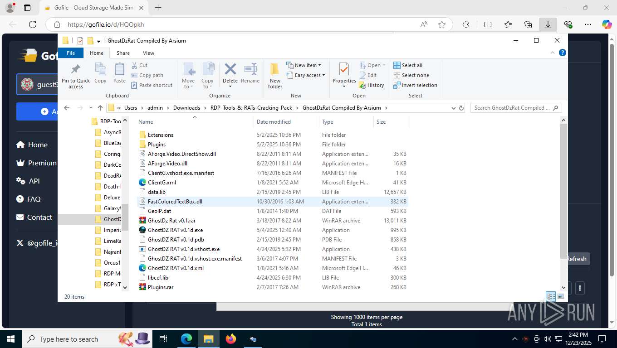Click Downloads in the breadcrumb path
617x348 pixels.
click(186, 108)
